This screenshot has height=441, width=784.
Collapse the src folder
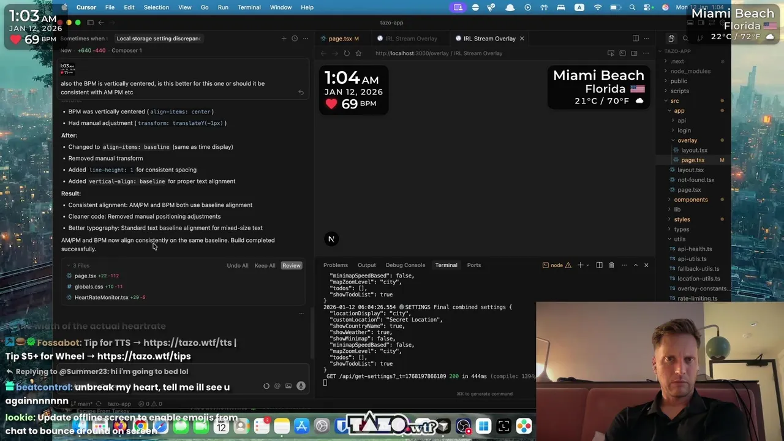674,100
